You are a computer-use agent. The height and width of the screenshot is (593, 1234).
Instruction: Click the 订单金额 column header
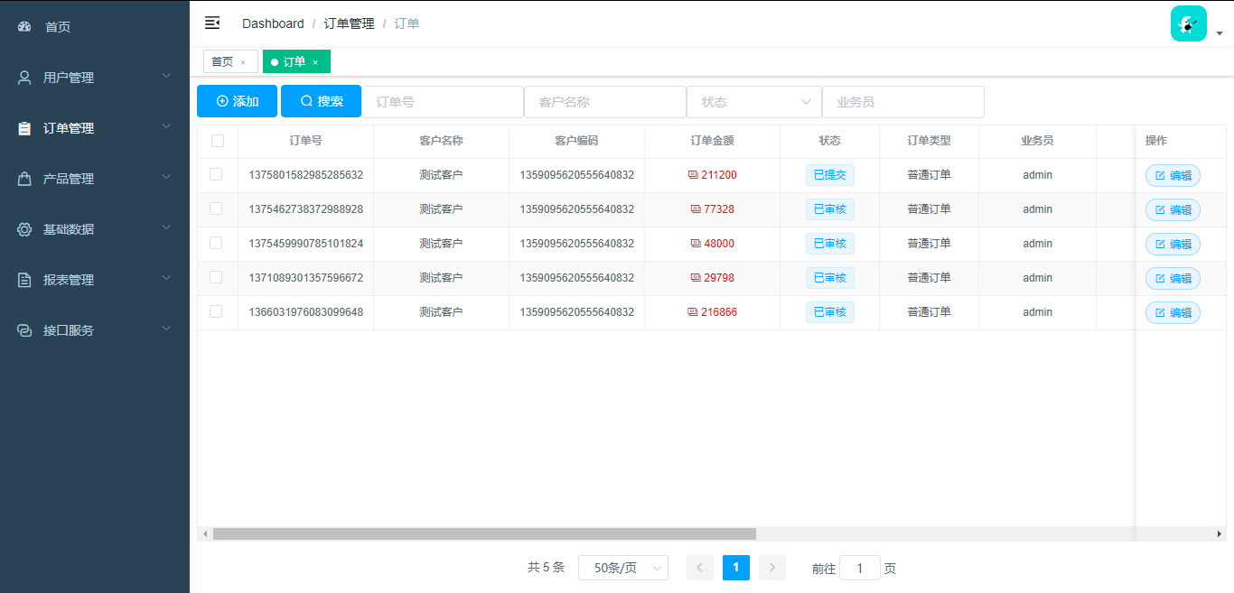click(712, 141)
